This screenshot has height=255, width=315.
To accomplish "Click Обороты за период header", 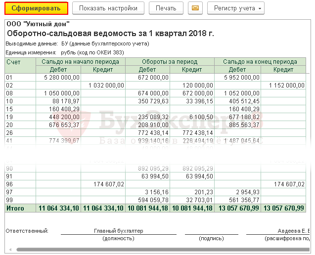I will (x=170, y=61).
